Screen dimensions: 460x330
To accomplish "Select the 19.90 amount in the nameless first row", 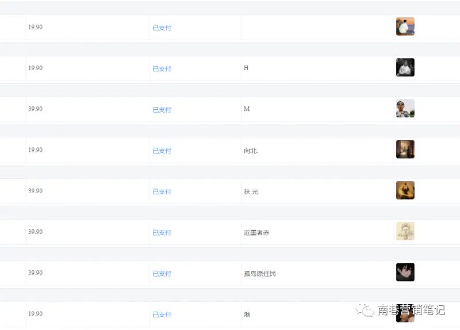I will (x=35, y=27).
